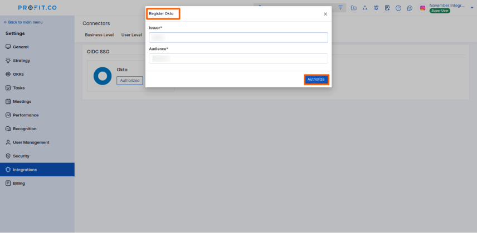Click the OKRs target icon

click(x=8, y=75)
